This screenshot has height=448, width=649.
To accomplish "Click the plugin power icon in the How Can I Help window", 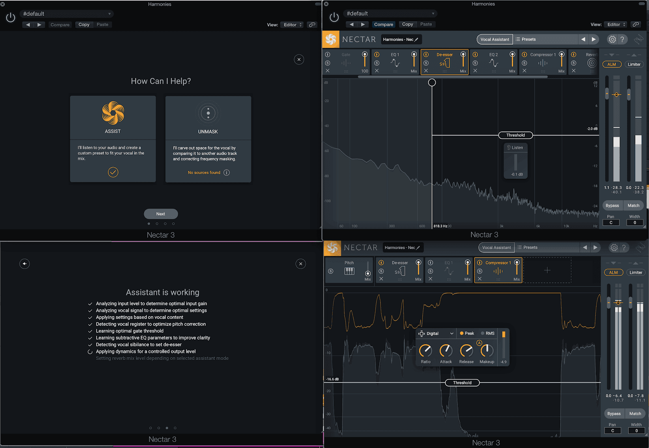I will point(11,17).
